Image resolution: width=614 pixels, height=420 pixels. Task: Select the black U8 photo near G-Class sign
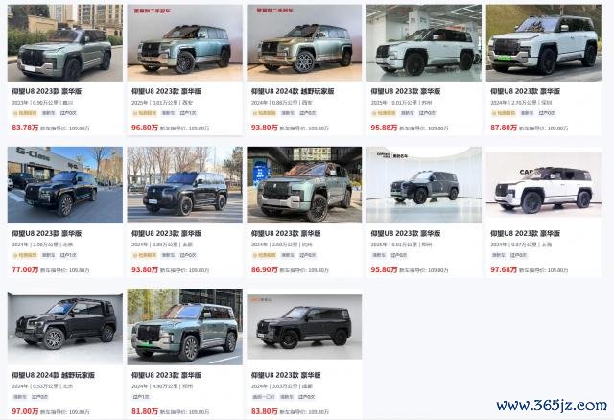[x=65, y=185]
